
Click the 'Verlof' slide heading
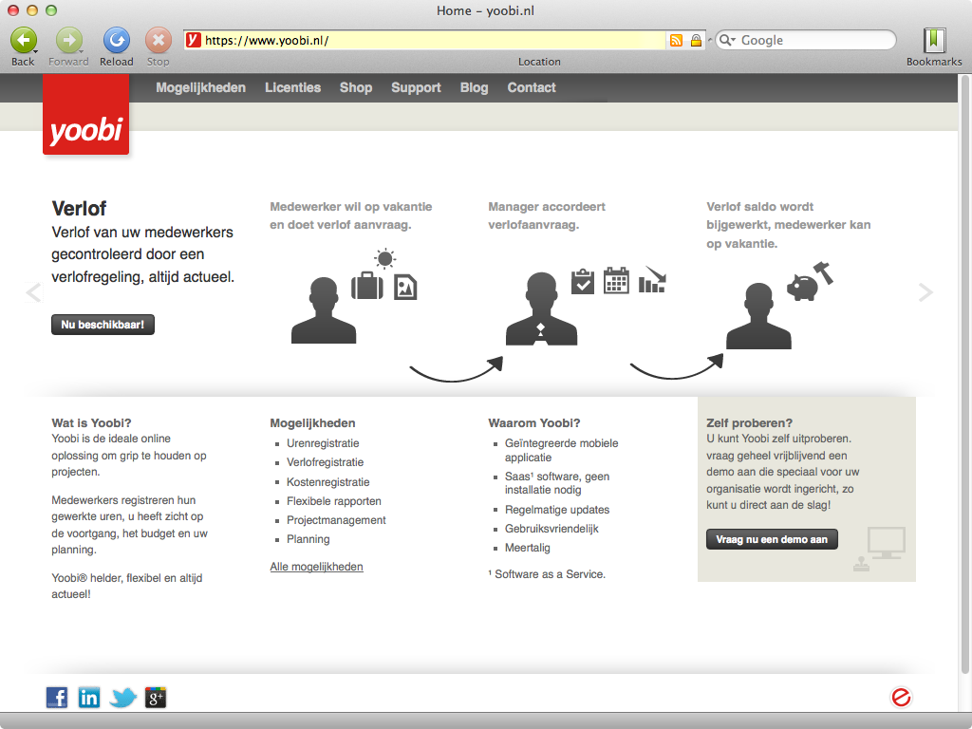[79, 208]
